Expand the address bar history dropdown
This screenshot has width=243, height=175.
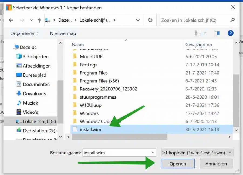tap(138, 20)
